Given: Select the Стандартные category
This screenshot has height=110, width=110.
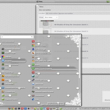Looking at the screenshot, I should 8,92.
